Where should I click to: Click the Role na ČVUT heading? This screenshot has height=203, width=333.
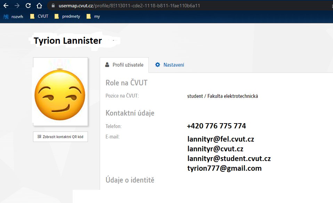point(127,83)
